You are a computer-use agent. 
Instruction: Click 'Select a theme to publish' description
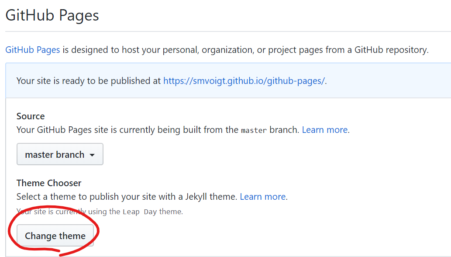(127, 197)
